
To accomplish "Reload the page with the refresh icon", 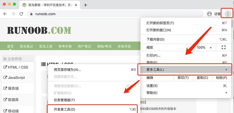I will point(21,14).
